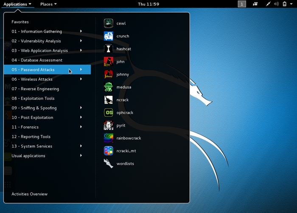Click the ncrack icon
The height and width of the screenshot is (213, 297).
coord(109,100)
